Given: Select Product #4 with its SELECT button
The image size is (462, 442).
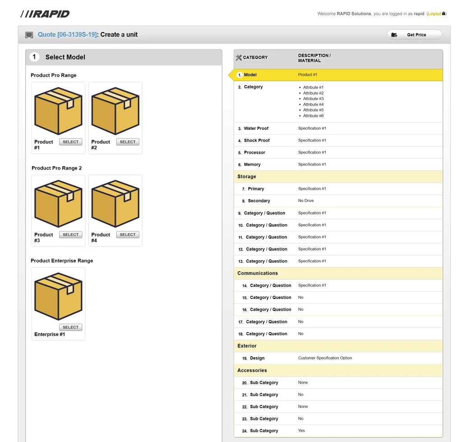Looking at the screenshot, I should coord(128,235).
